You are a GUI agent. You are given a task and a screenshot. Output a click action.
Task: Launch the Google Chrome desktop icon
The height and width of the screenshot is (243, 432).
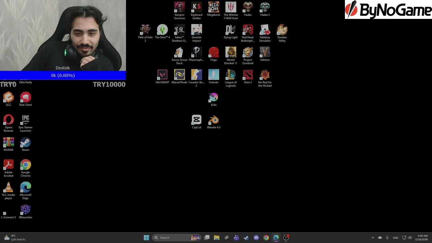[x=25, y=168]
